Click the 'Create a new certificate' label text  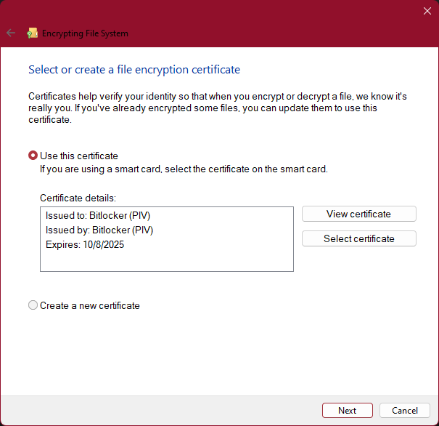click(90, 305)
